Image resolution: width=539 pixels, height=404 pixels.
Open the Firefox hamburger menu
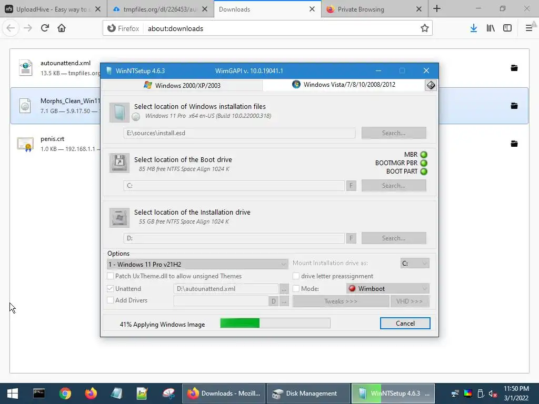[x=529, y=28]
